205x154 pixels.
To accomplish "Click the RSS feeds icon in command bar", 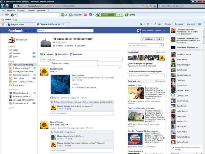I will pyautogui.click(x=148, y=24).
